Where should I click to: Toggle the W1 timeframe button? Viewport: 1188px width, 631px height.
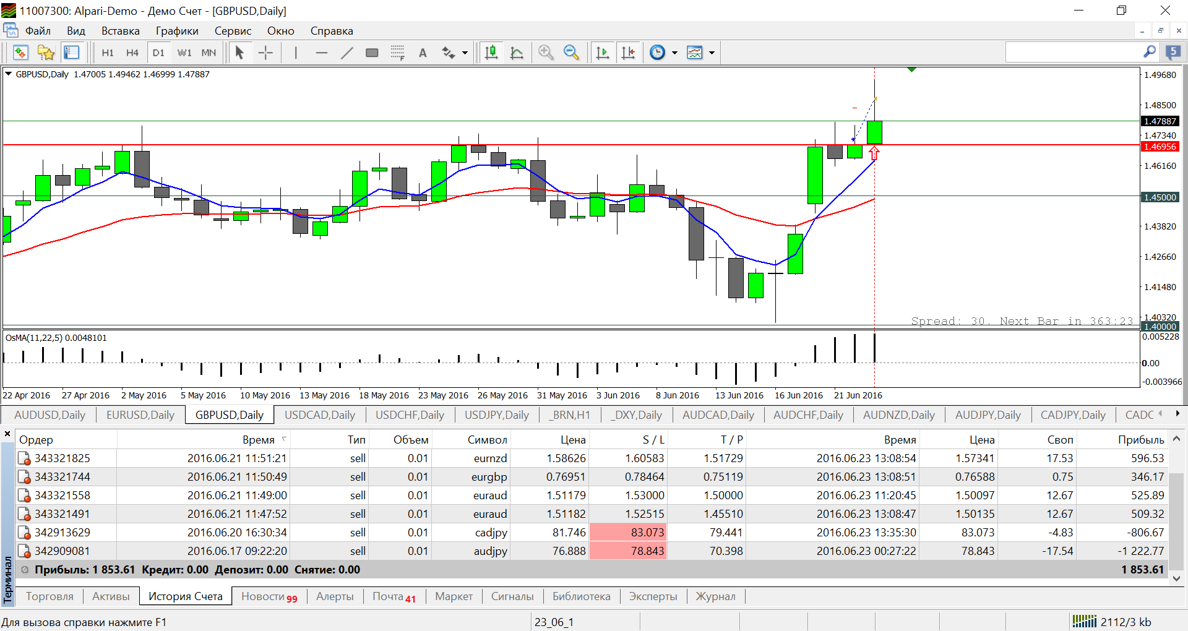click(x=184, y=53)
